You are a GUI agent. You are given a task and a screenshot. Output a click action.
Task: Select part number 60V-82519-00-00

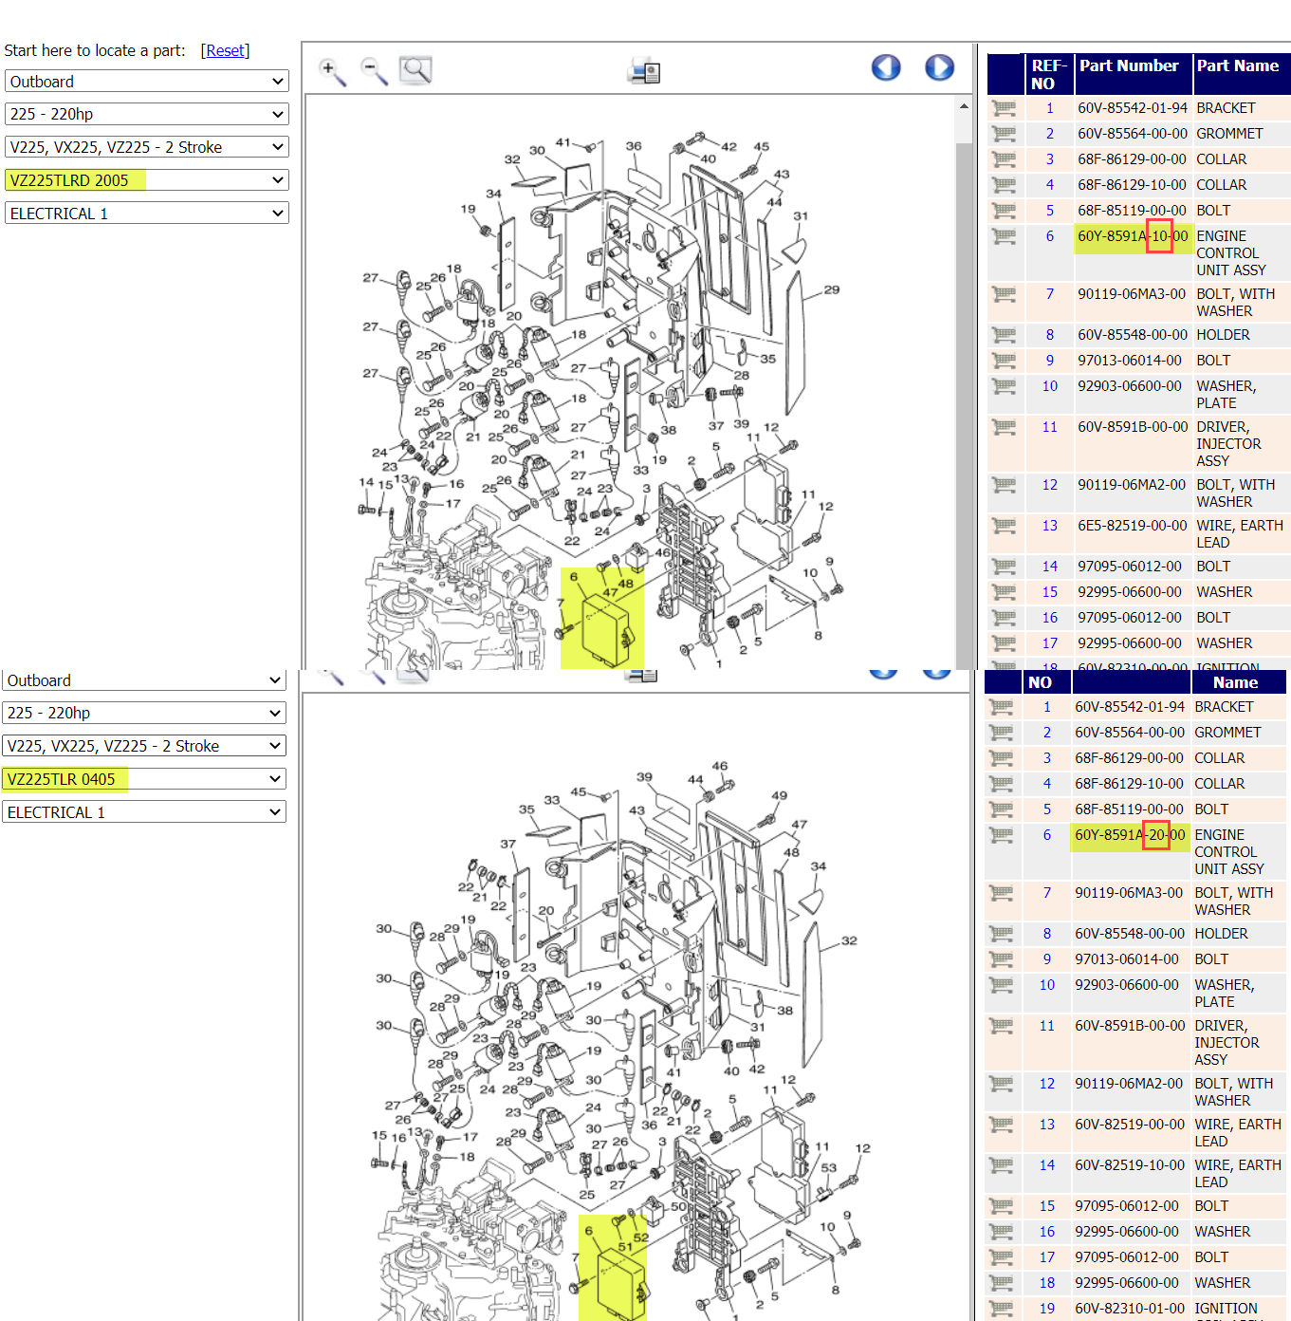click(1130, 1125)
